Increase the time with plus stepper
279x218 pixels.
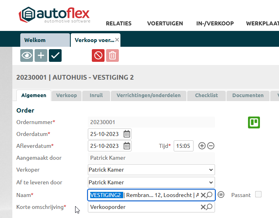(202, 146)
